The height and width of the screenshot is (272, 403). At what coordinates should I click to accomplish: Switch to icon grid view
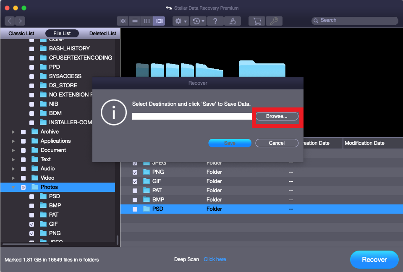[x=123, y=21]
